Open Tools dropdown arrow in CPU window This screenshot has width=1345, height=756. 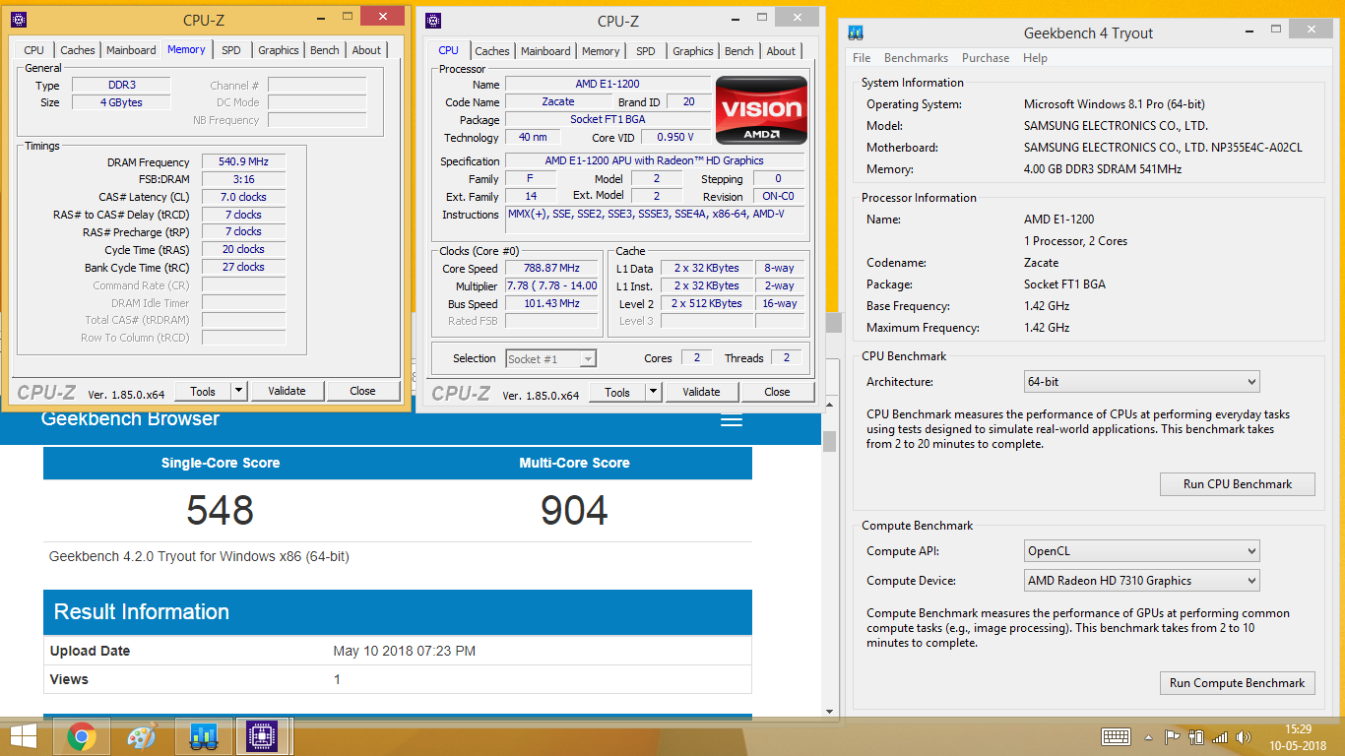pyautogui.click(x=653, y=392)
